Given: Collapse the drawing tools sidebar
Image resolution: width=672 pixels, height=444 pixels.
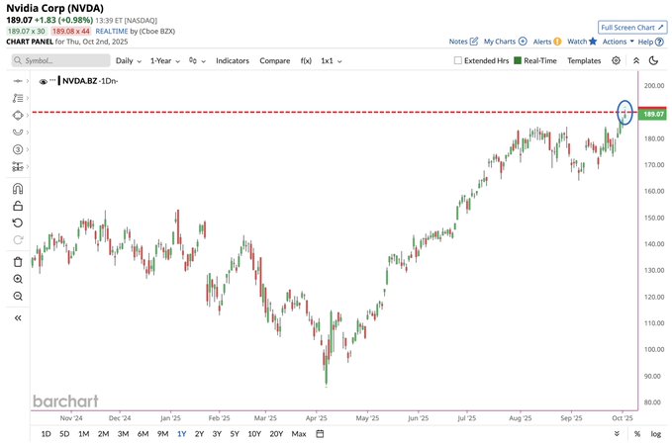Looking at the screenshot, I should pyautogui.click(x=18, y=317).
